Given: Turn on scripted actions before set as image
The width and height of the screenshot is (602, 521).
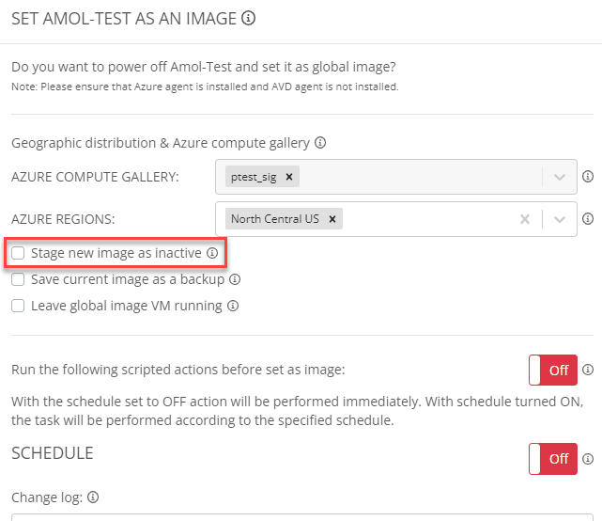Looking at the screenshot, I should [x=553, y=370].
